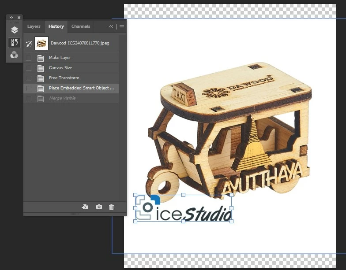Set history brush source for Place Embedded Smart Object

click(x=28, y=88)
